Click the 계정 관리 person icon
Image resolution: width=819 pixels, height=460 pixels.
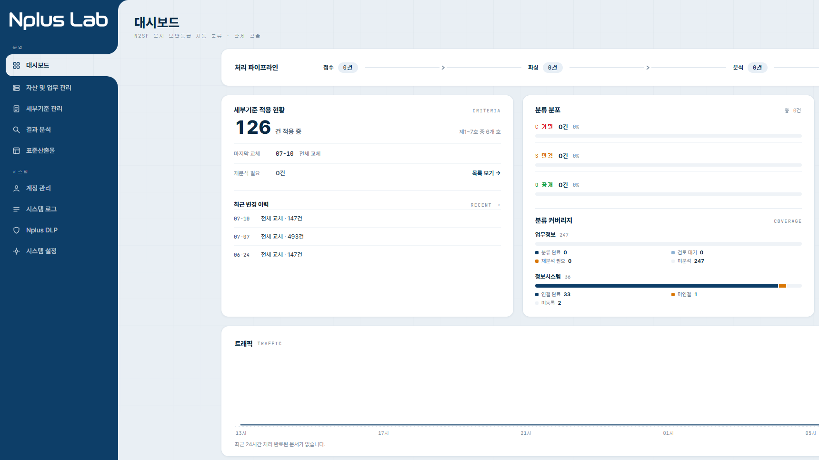(x=16, y=188)
